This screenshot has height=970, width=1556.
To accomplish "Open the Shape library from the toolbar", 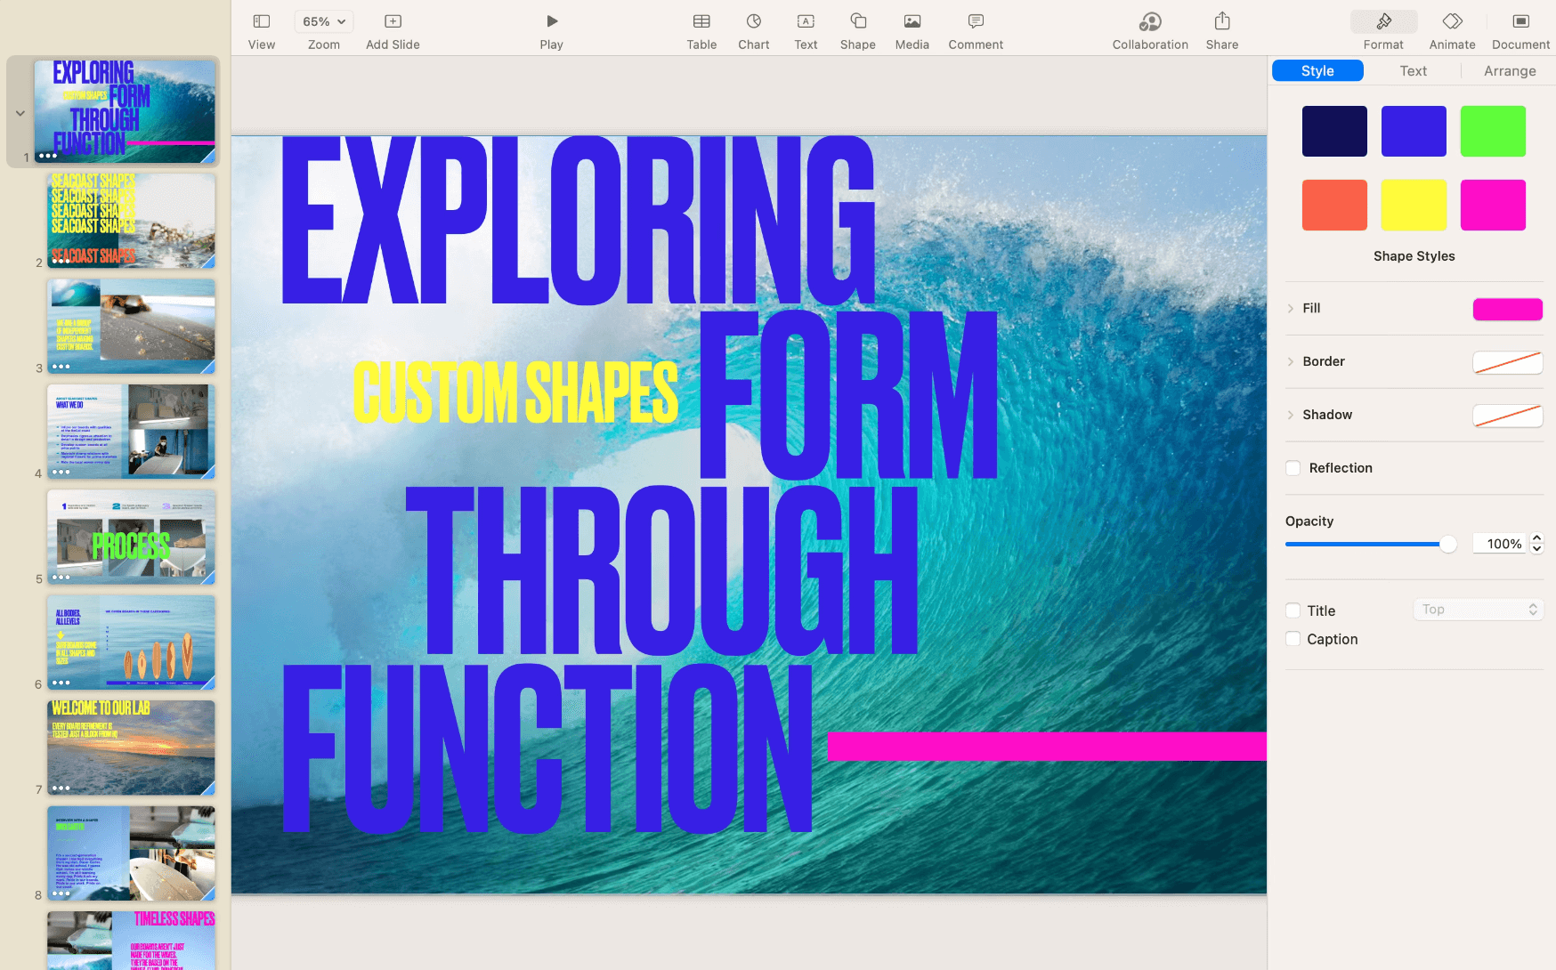I will tap(856, 29).
